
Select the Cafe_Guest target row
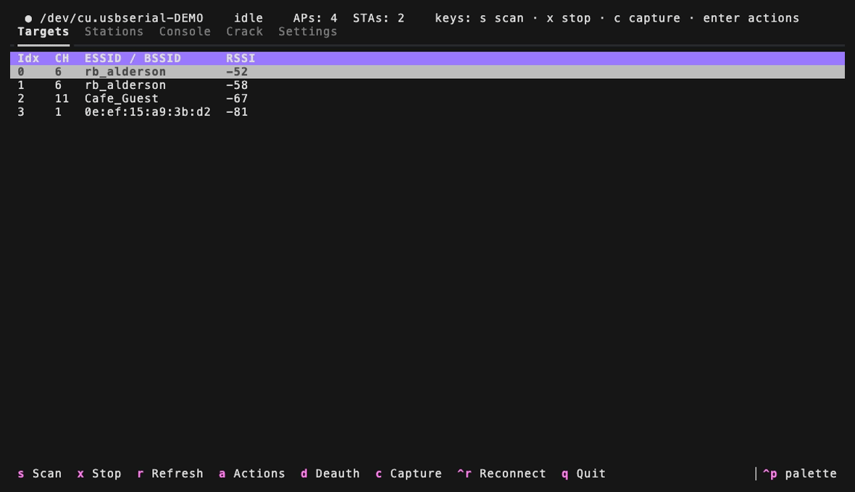[427, 98]
